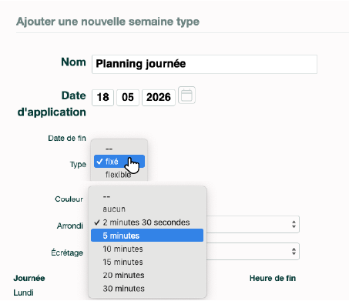The height and width of the screenshot is (301, 349).
Task: Click the Arrondi label
Action: point(70,226)
